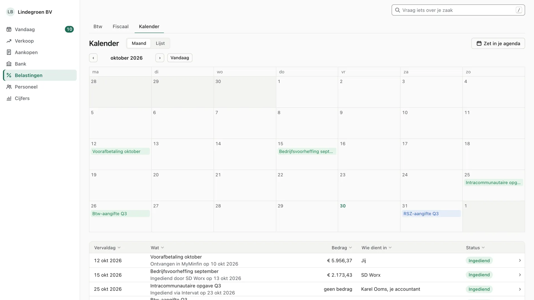Open Intracommunautaire opg event on 25th
The image size is (534, 300).
pos(494,182)
